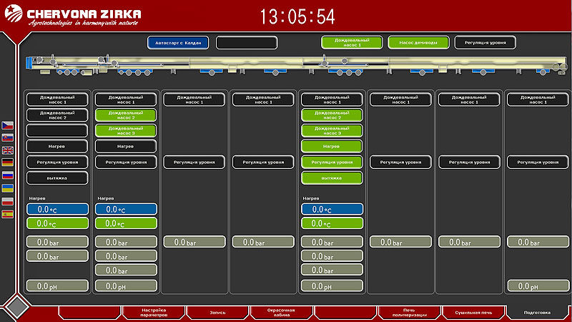Toggle вытяжка in the first column
572x322 pixels.
coord(57,177)
